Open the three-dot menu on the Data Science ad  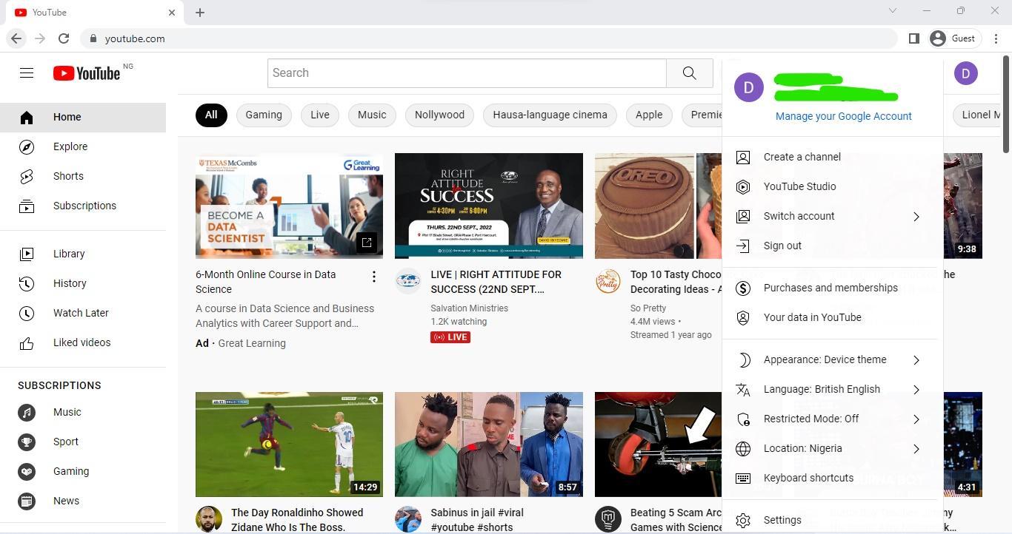tap(374, 277)
